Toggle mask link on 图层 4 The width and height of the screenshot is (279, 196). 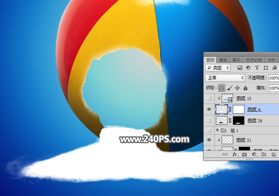230,109
